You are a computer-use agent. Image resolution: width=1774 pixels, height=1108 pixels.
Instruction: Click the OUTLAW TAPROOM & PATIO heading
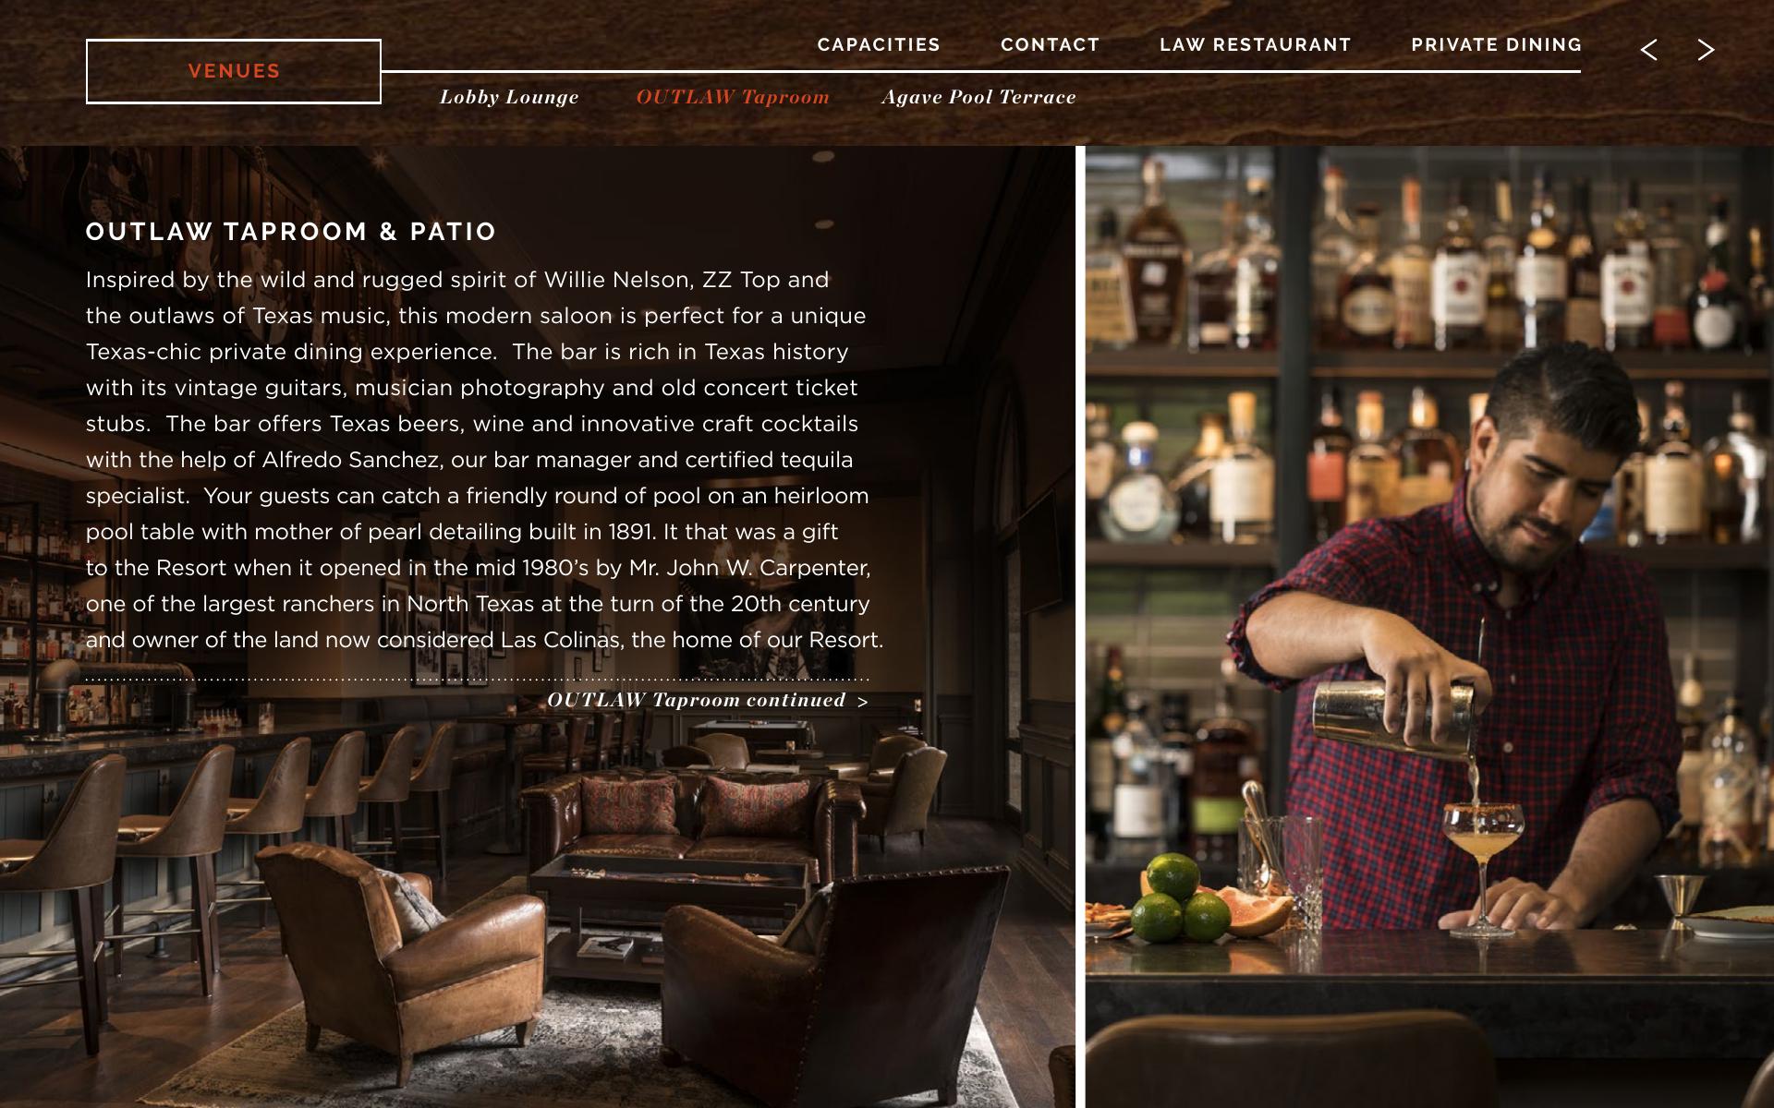click(291, 232)
